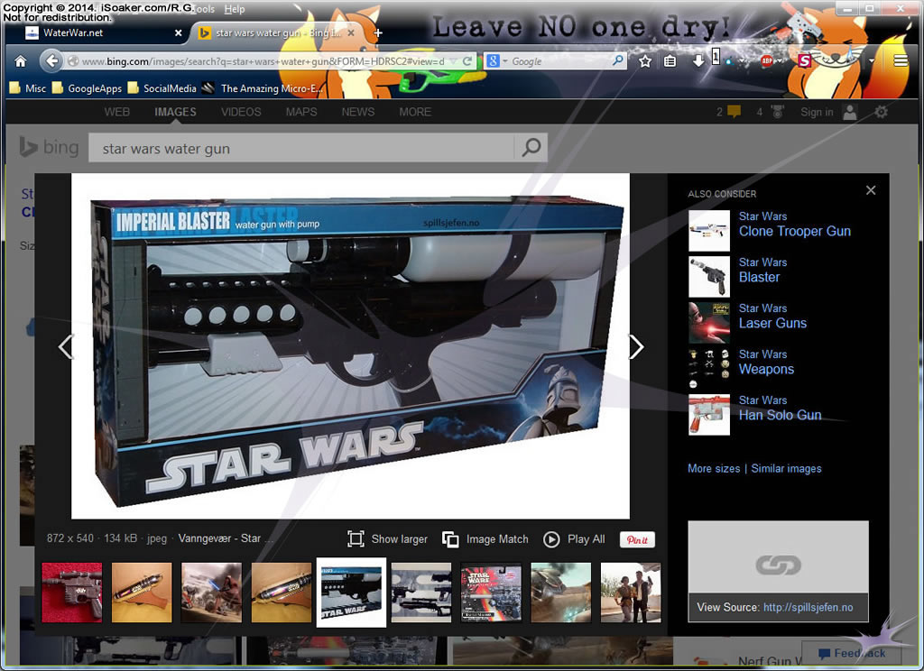This screenshot has width=924, height=671.
Task: Close the image viewer panel
Action: 871,190
